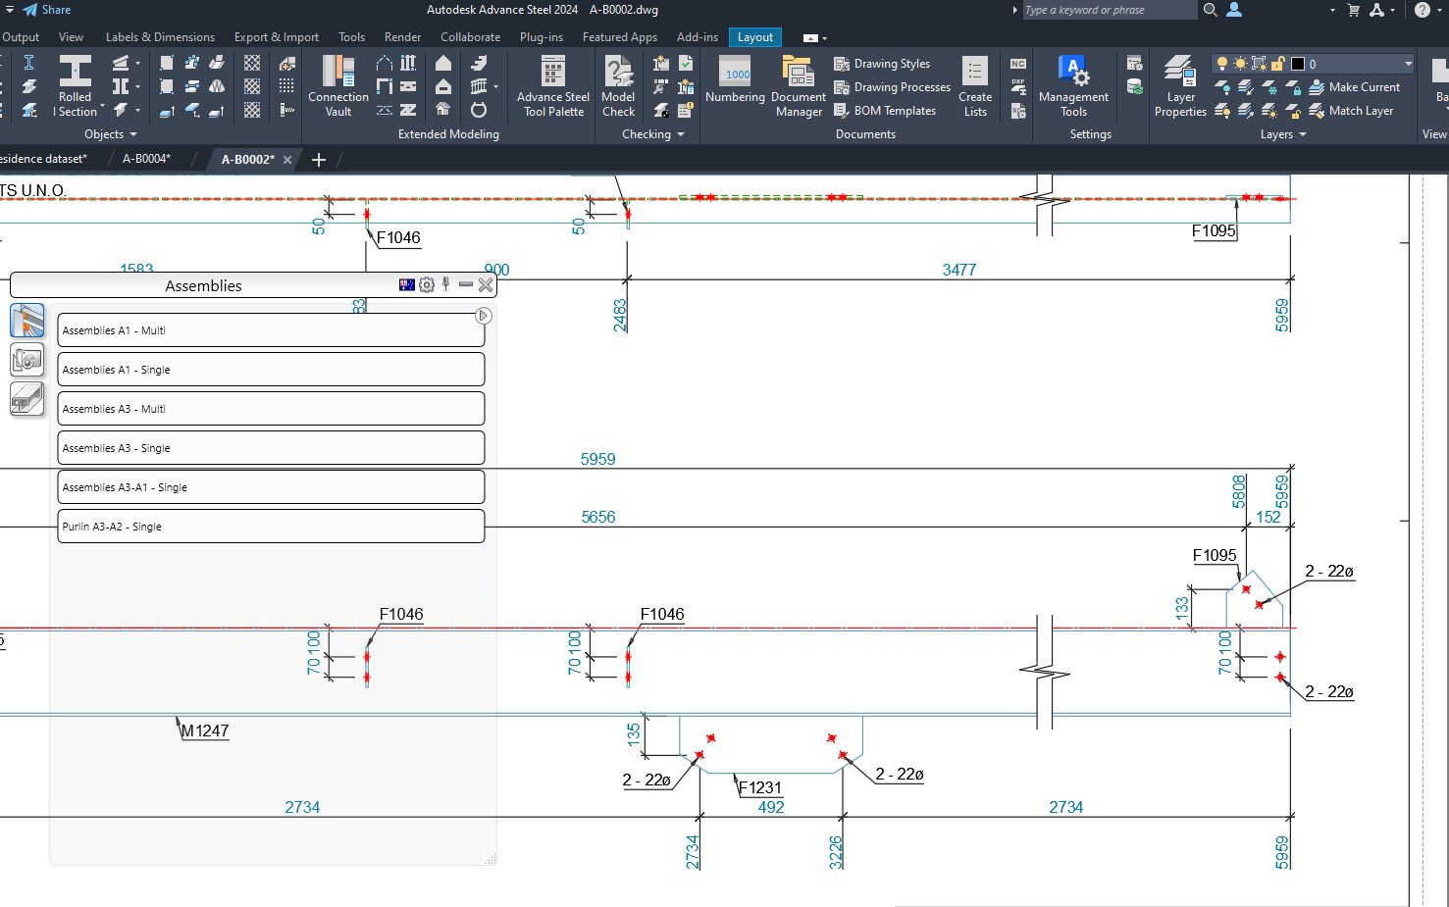Screen dimensions: 1449x907
Task: Open the A-B0004 drawing tab
Action: coord(146,159)
